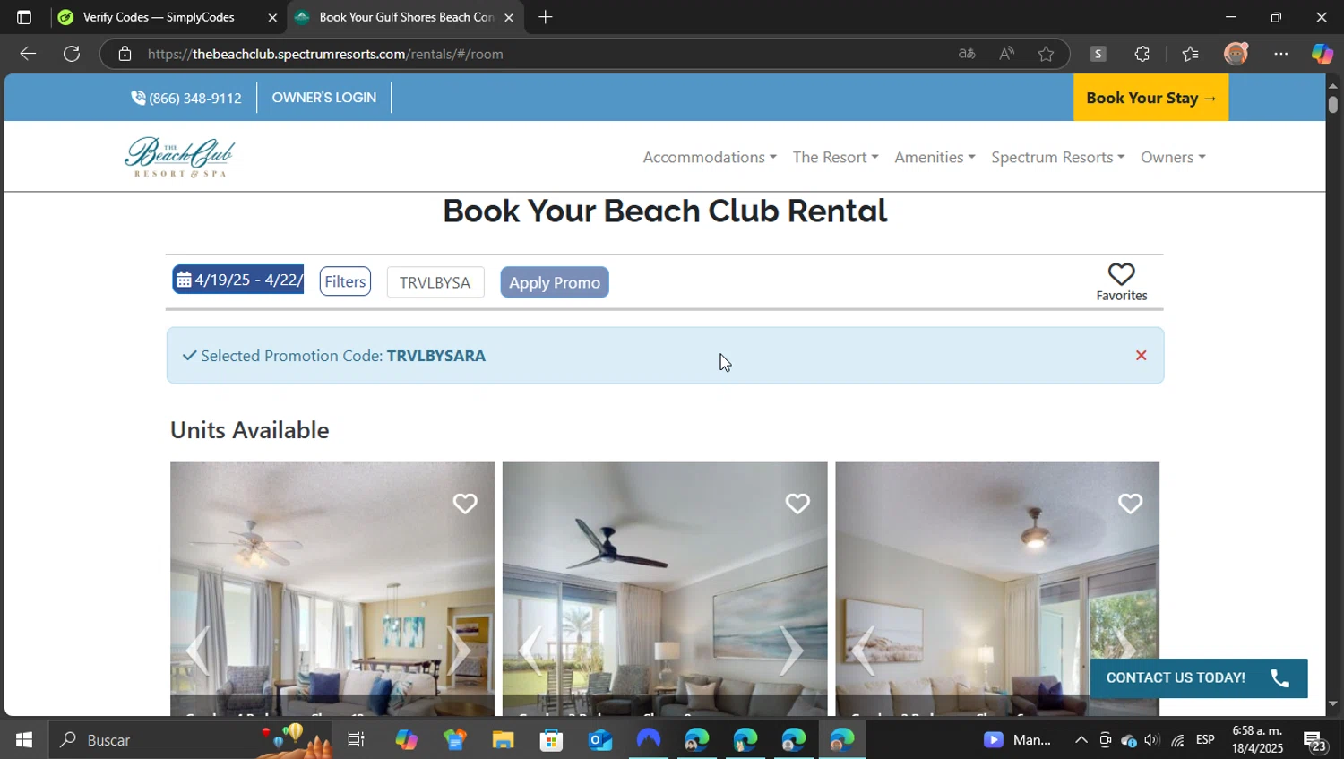Viewport: 1344px width, 759px height.
Task: Click the TRVLBYSARA promotion code text
Action: (436, 356)
